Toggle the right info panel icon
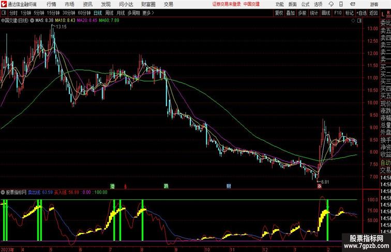Screen dimensions: 391x252 [359, 21]
